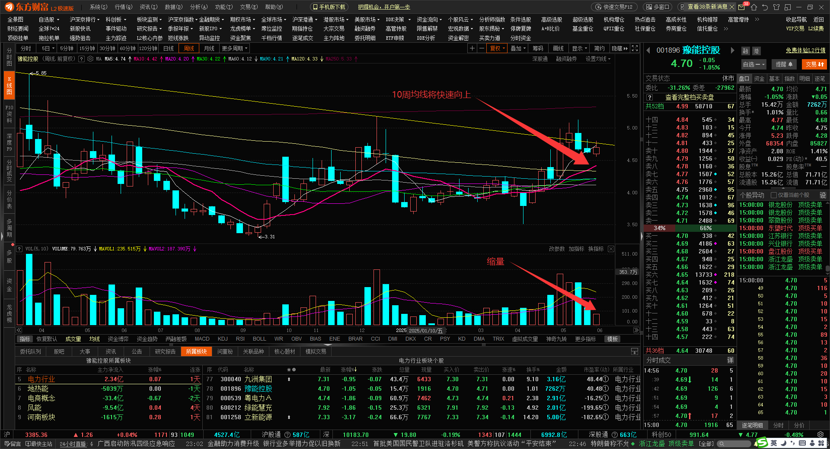Open 更多周期 period dropdown
The width and height of the screenshot is (830, 449).
pos(234,48)
